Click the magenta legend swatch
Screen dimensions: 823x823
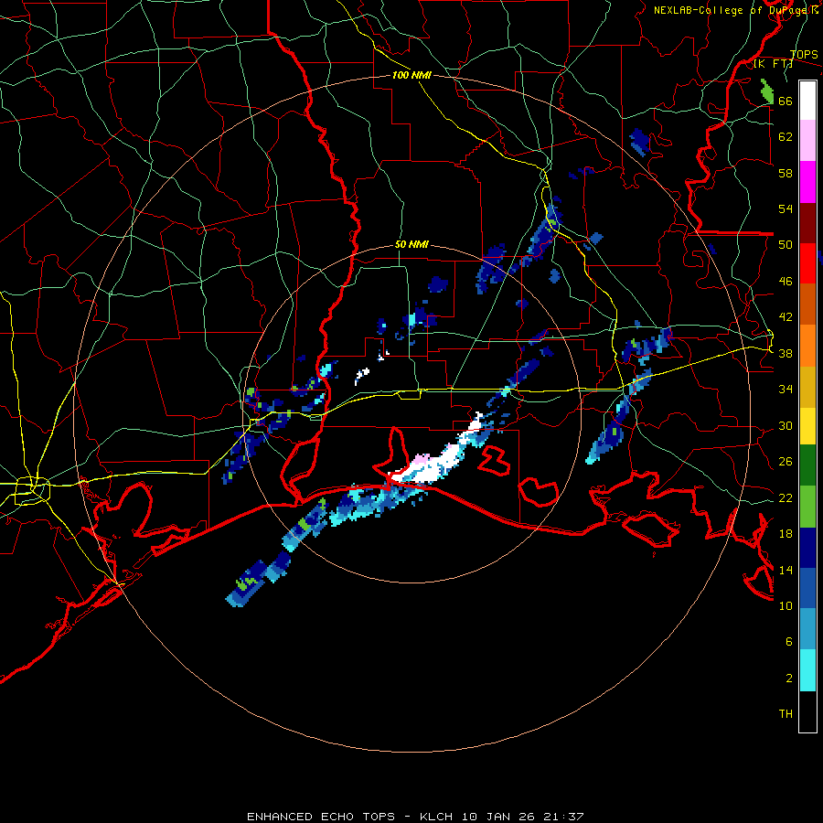point(807,182)
